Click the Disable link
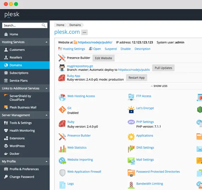The image size is (202, 190). pos(125,49)
